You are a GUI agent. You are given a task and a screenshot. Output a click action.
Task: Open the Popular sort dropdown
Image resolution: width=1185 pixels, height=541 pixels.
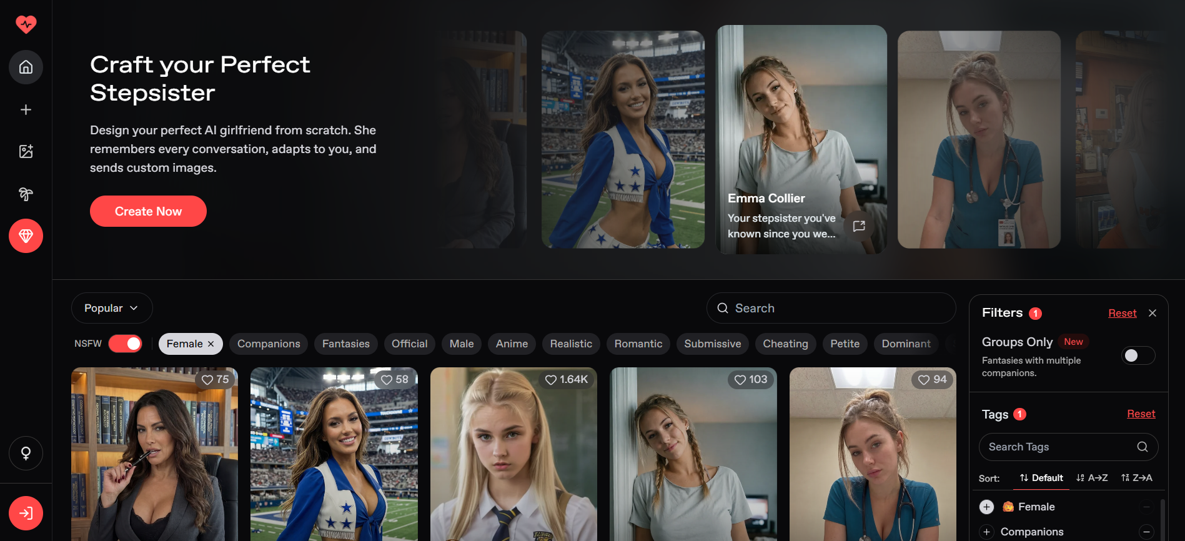tap(112, 308)
